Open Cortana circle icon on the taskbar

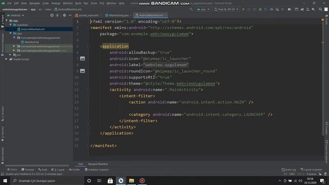tap(89, 180)
